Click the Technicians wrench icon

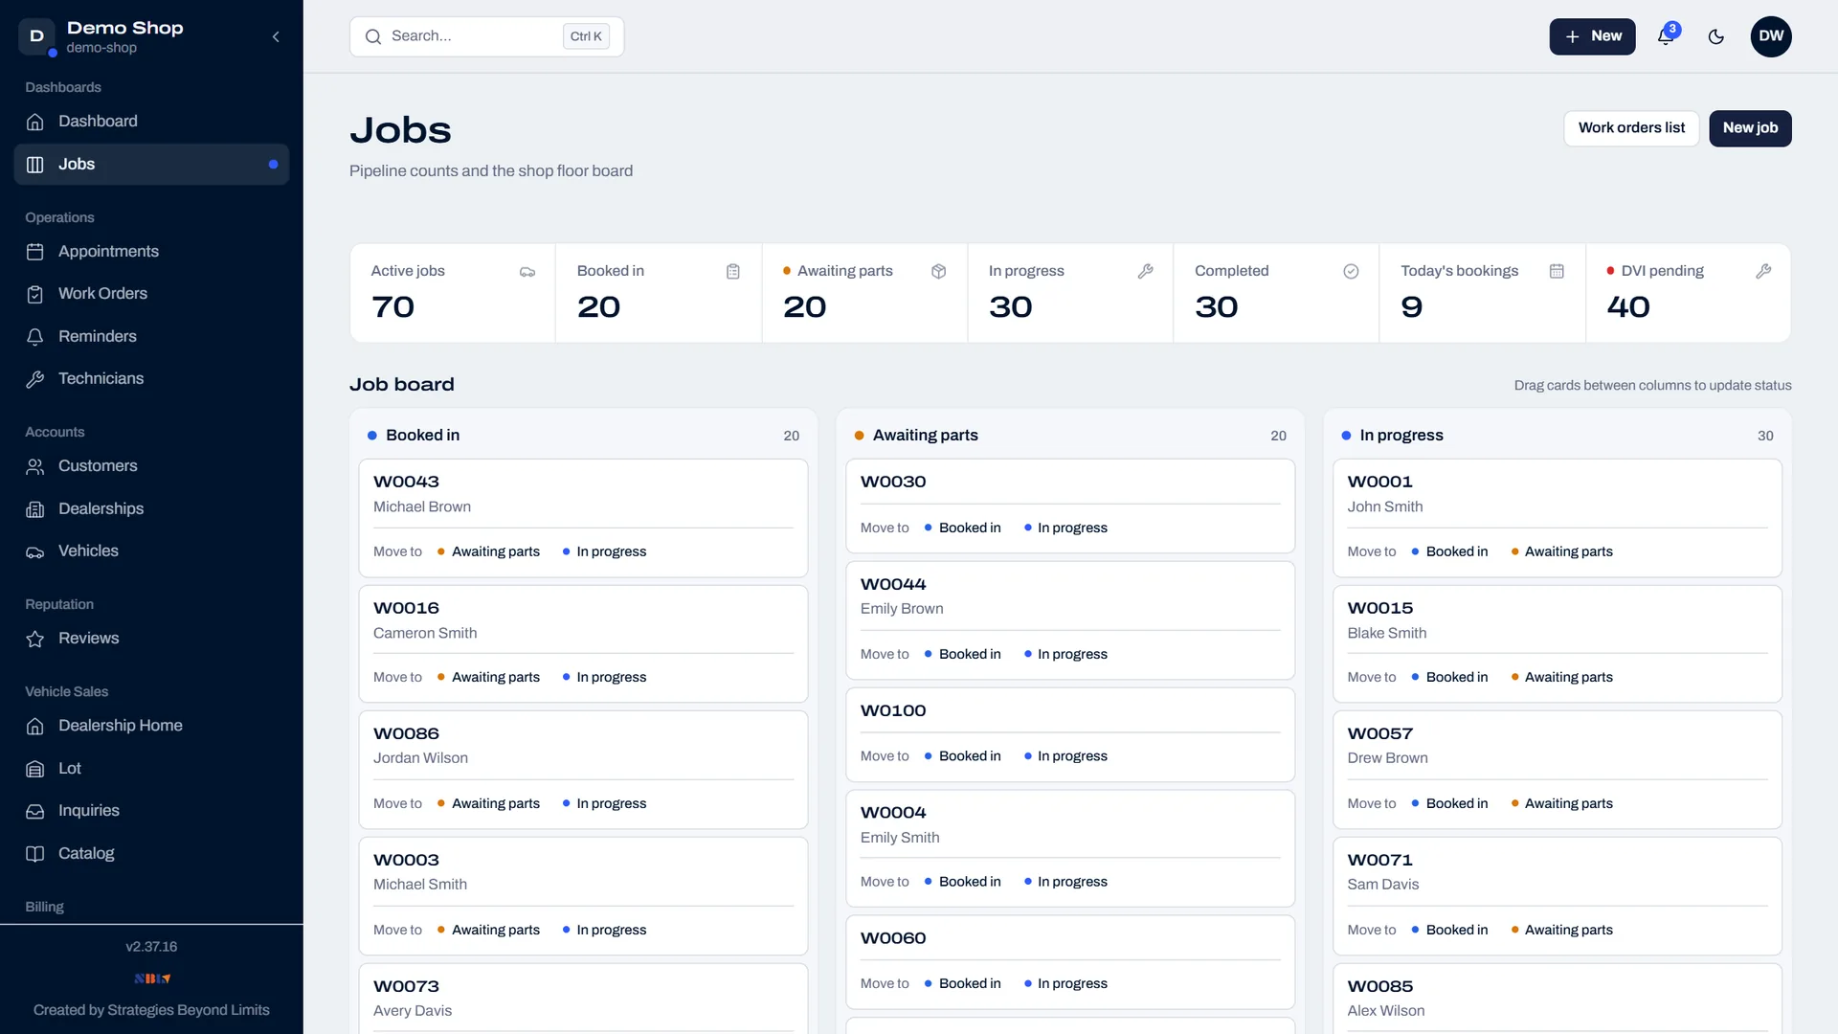(35, 379)
